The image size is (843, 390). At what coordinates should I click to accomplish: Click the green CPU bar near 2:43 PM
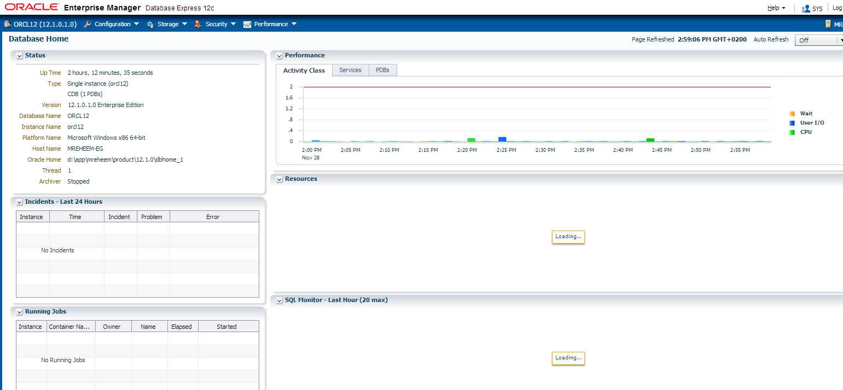click(650, 140)
